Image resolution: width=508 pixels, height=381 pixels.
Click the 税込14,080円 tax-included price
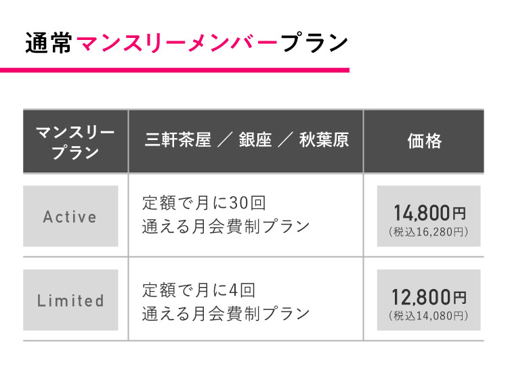pyautogui.click(x=428, y=315)
